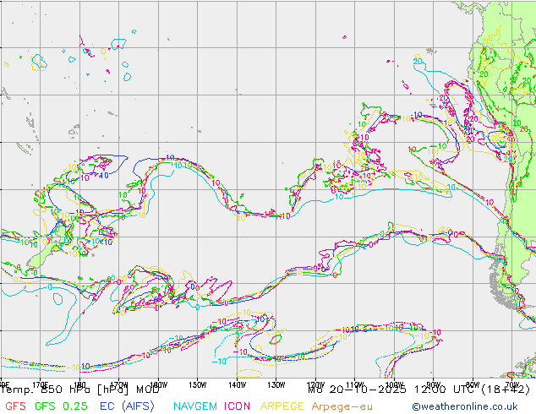Click the 150W longitude axis label
This screenshot has height=414, width=536.
198,385
